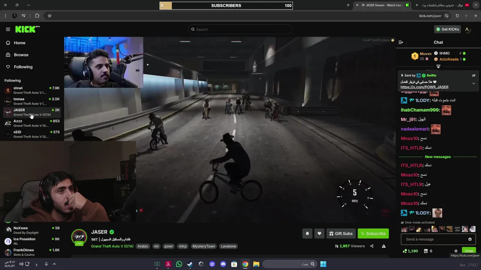The height and width of the screenshot is (270, 481).
Task: Click ihabChamam999 username in chat
Action: tap(420, 110)
